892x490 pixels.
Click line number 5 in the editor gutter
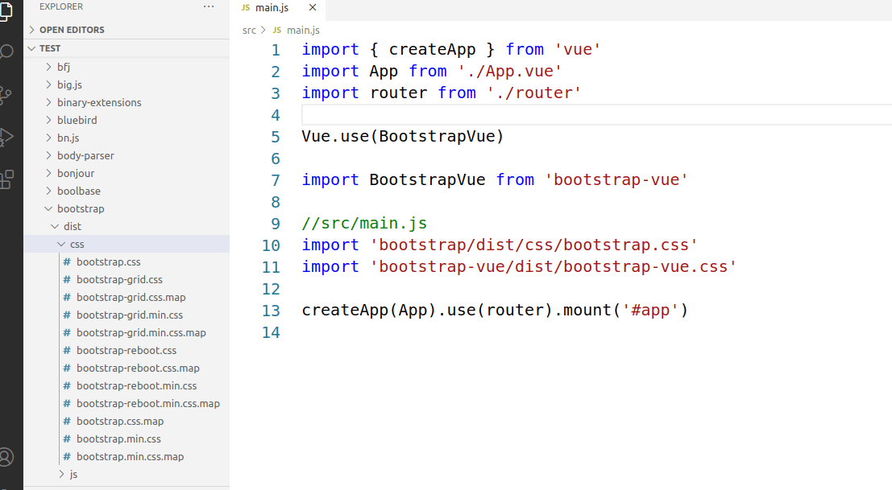[276, 136]
